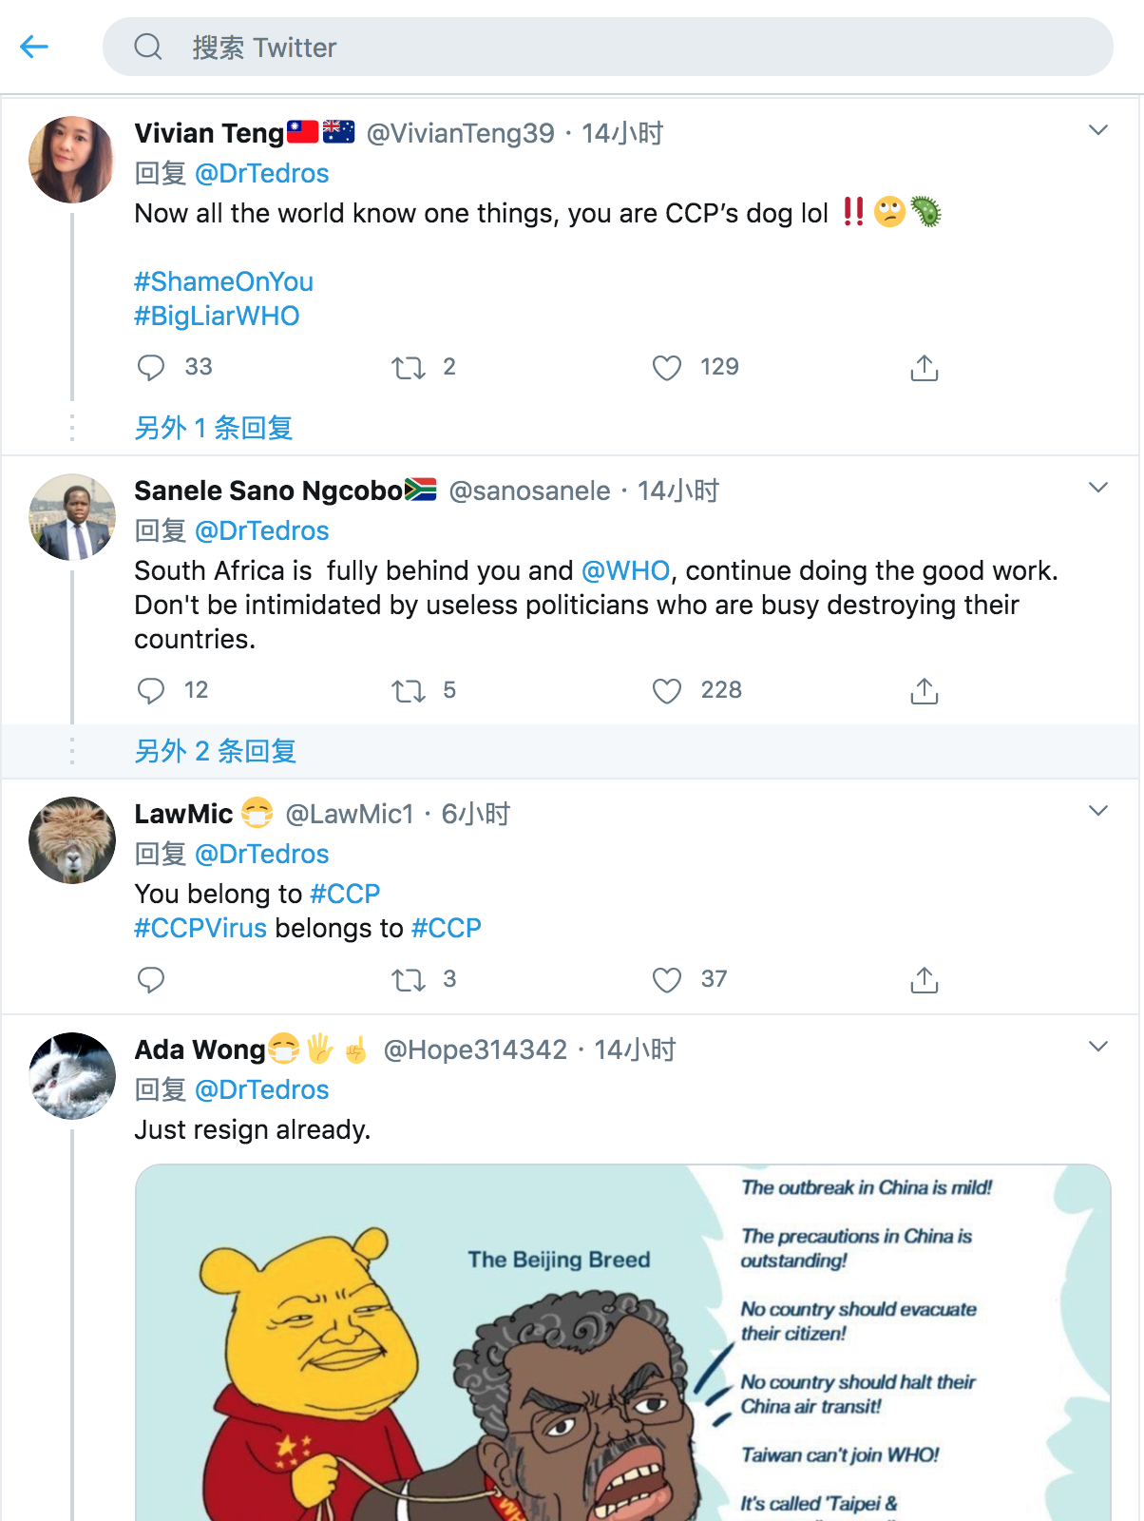The height and width of the screenshot is (1521, 1144).
Task: Open options chevron on Sanele's tweet
Action: click(x=1098, y=488)
